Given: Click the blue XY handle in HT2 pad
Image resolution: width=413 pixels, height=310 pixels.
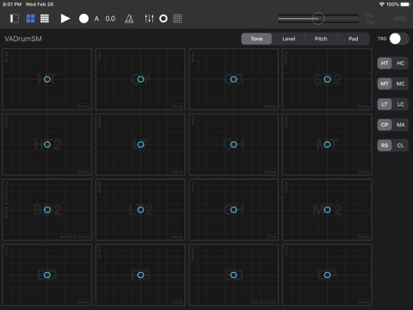Looking at the screenshot, I should (x=47, y=145).
